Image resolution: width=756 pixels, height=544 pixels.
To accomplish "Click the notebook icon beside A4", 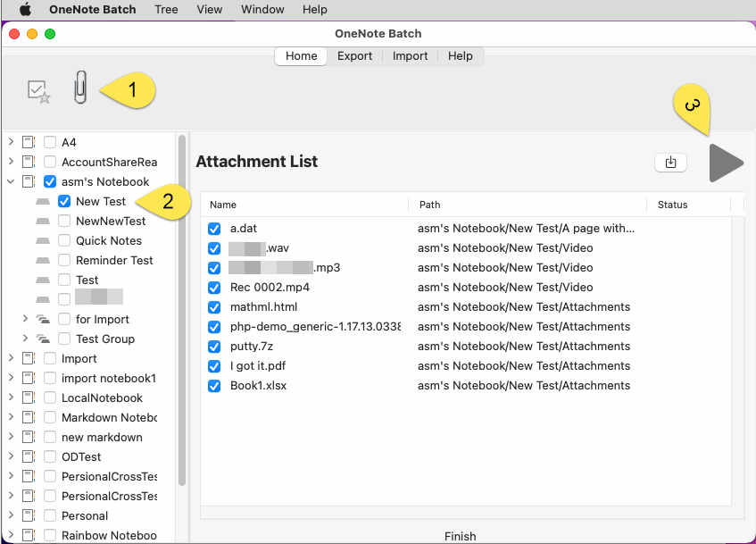I will pyautogui.click(x=29, y=142).
